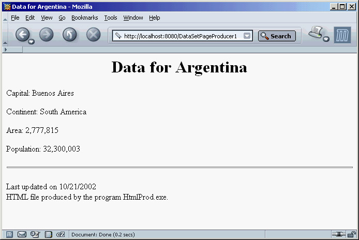The image size is (359, 240).
Task: Click the Print toolbar icon
Action: (x=315, y=33)
